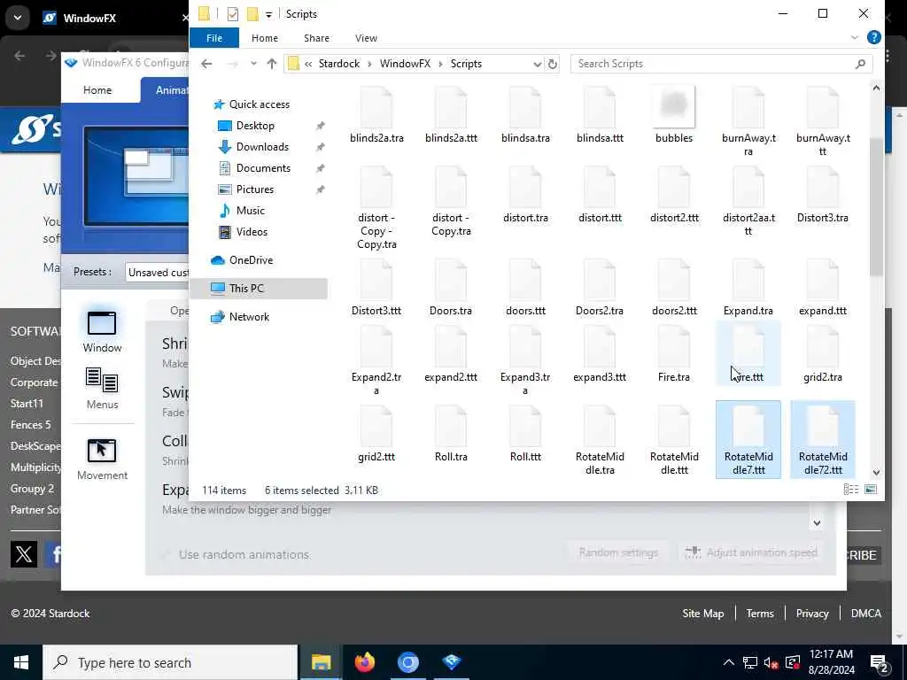
Task: Open the File menu tab
Action: pos(214,37)
